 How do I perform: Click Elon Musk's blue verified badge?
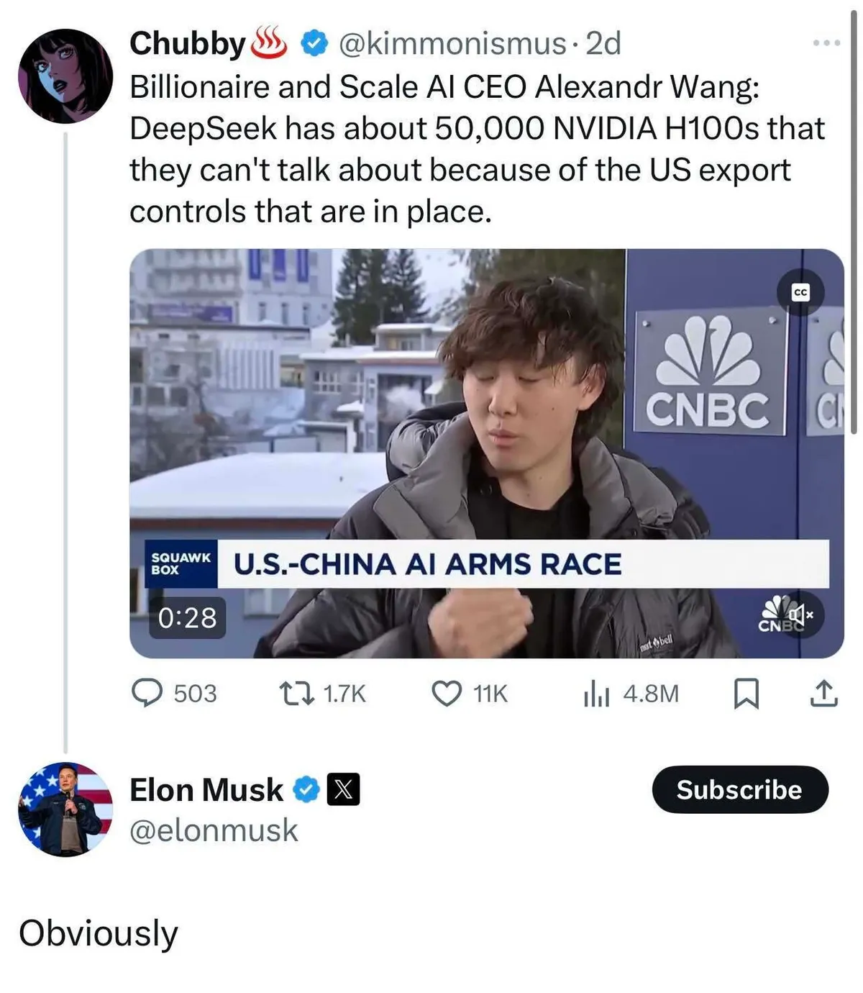pos(307,790)
